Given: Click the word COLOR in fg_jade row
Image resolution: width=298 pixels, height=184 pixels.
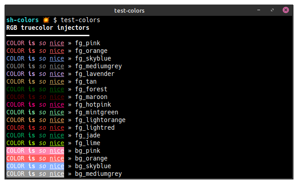Looking at the screenshot, I should [x=15, y=135].
